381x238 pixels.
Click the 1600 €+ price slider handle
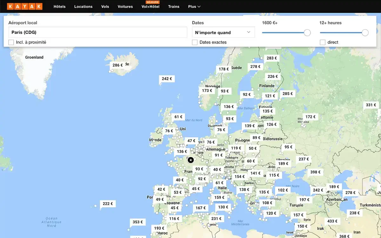point(307,33)
